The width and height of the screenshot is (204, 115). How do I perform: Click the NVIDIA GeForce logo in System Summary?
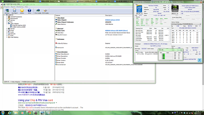pos(175,9)
